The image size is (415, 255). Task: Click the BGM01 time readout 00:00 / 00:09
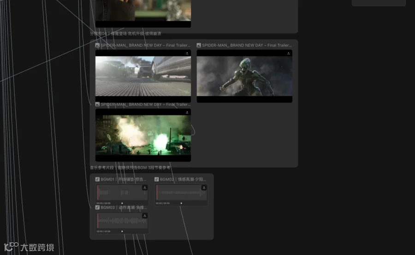point(103,204)
